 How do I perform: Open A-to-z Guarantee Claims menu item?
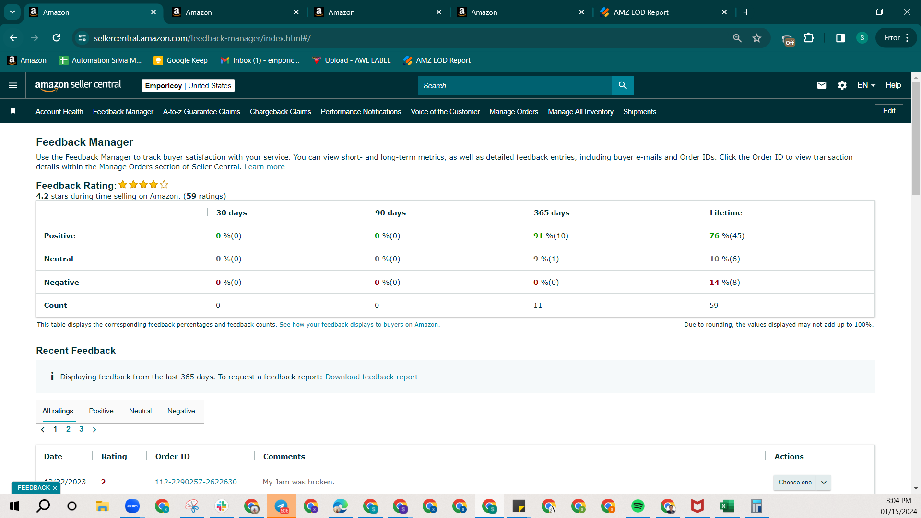point(201,112)
